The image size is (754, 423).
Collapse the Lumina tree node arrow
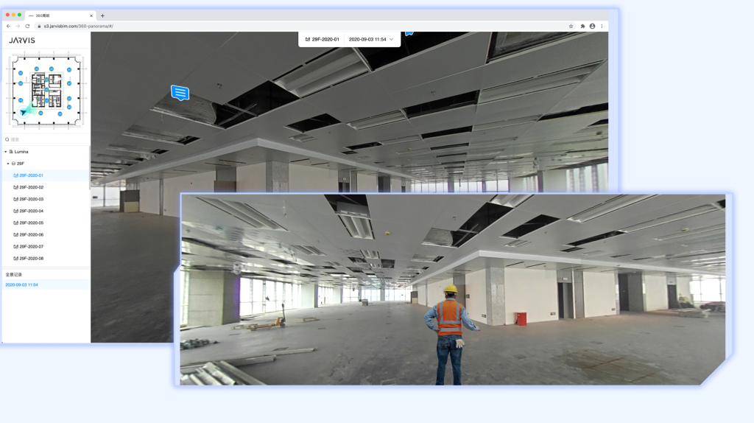(x=6, y=152)
